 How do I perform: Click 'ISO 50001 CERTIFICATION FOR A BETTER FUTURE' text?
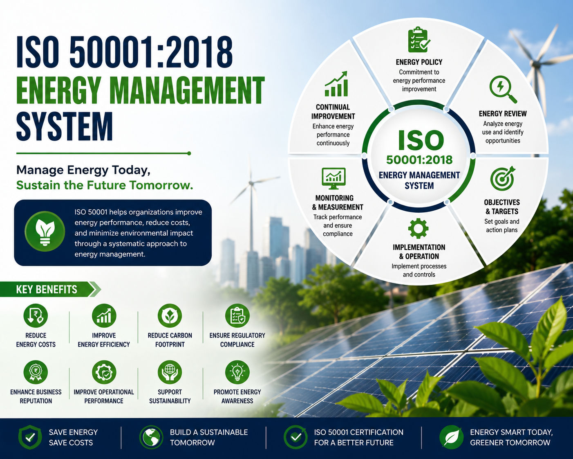click(x=358, y=437)
